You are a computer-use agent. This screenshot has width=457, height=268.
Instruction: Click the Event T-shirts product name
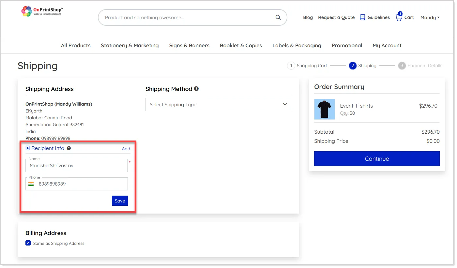coord(357,106)
